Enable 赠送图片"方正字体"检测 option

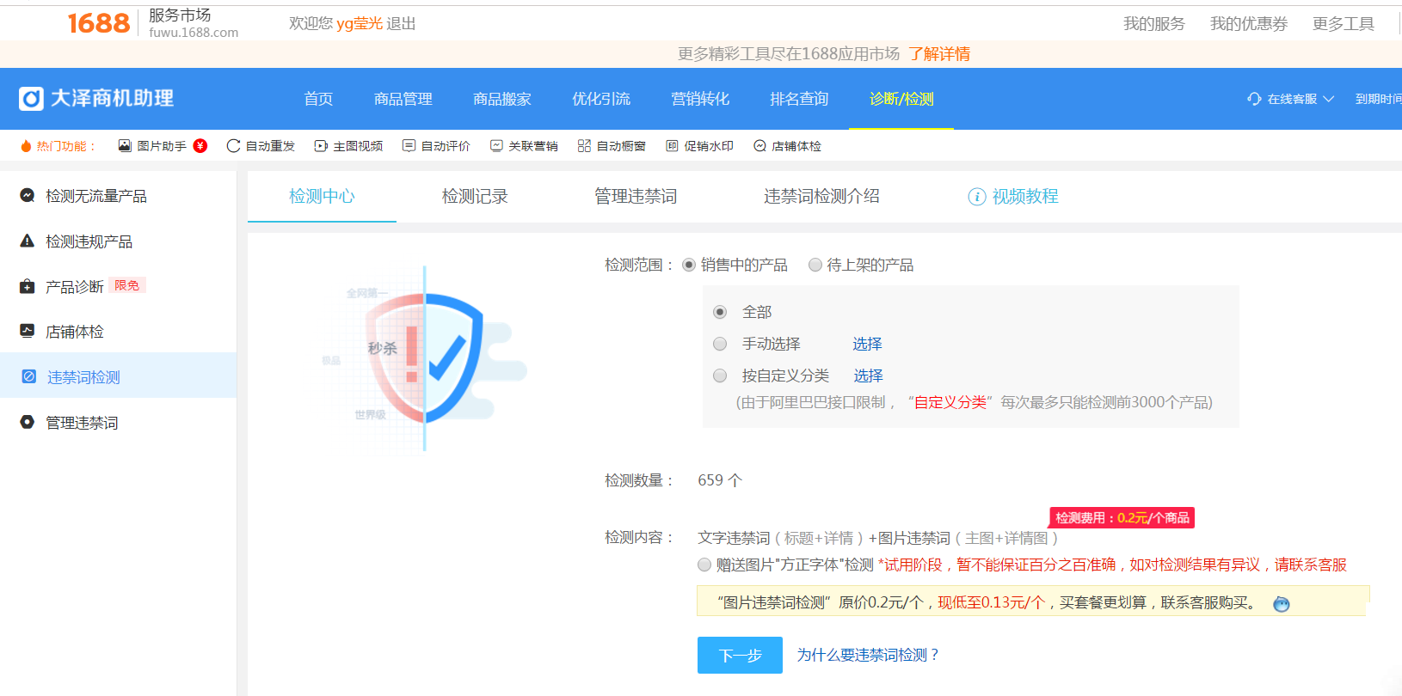704,565
